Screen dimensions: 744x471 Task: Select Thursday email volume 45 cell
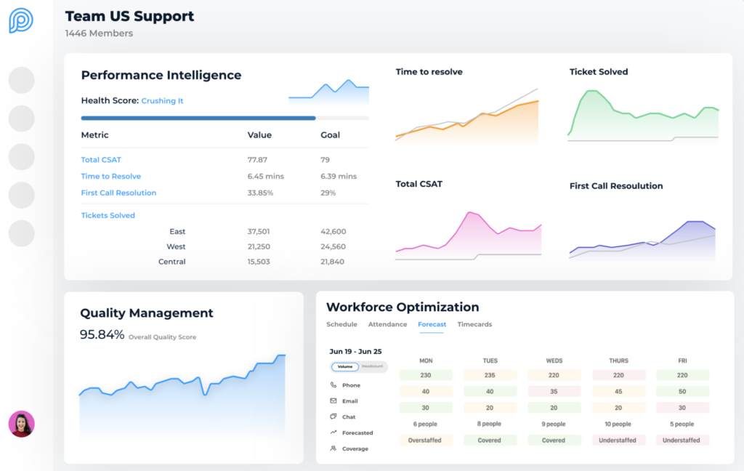[618, 392]
